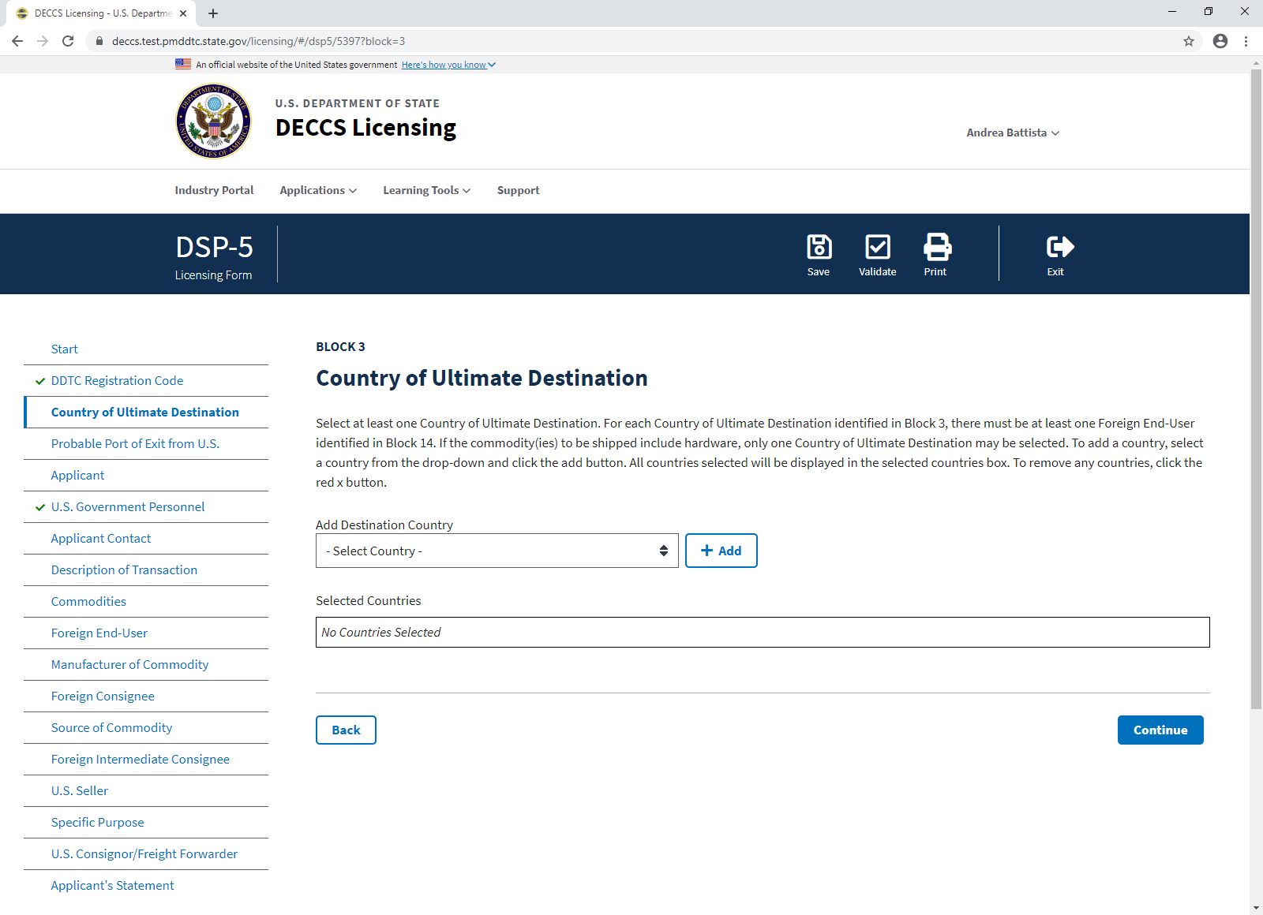The height and width of the screenshot is (915, 1263).
Task: Expand the Learning Tools menu
Action: (427, 190)
